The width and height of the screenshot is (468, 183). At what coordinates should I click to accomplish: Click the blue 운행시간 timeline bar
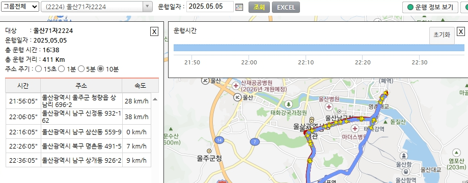(x=319, y=48)
